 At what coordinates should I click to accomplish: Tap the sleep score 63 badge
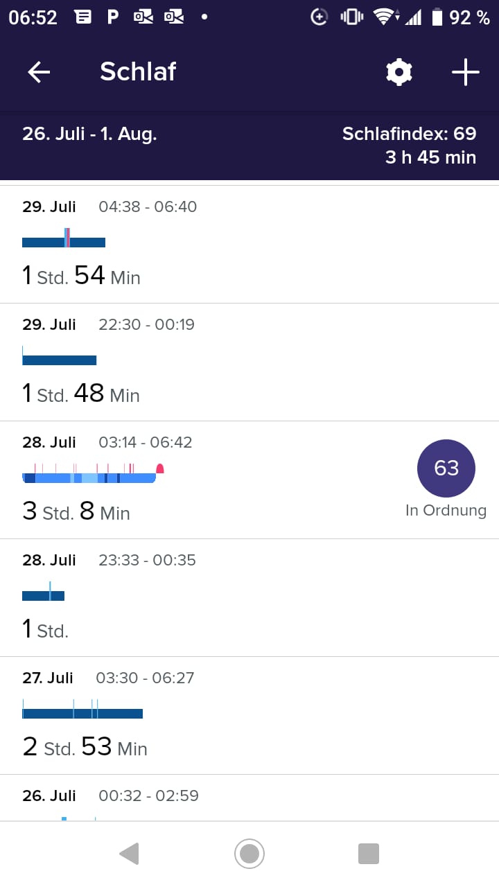click(x=446, y=468)
